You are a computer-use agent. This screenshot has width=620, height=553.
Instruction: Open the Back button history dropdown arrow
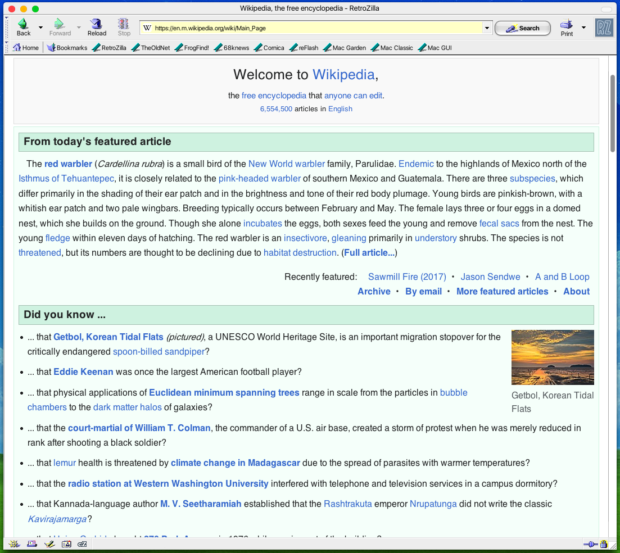pos(40,28)
